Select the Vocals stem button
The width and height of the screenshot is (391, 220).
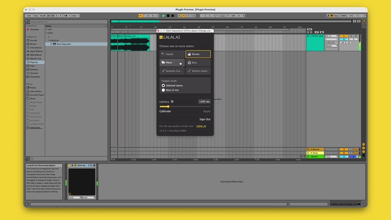click(172, 54)
